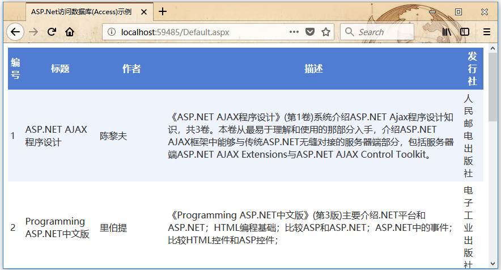
Task: Select the ASP.Net访问数据库(Access)示例 tab
Action: coord(80,11)
